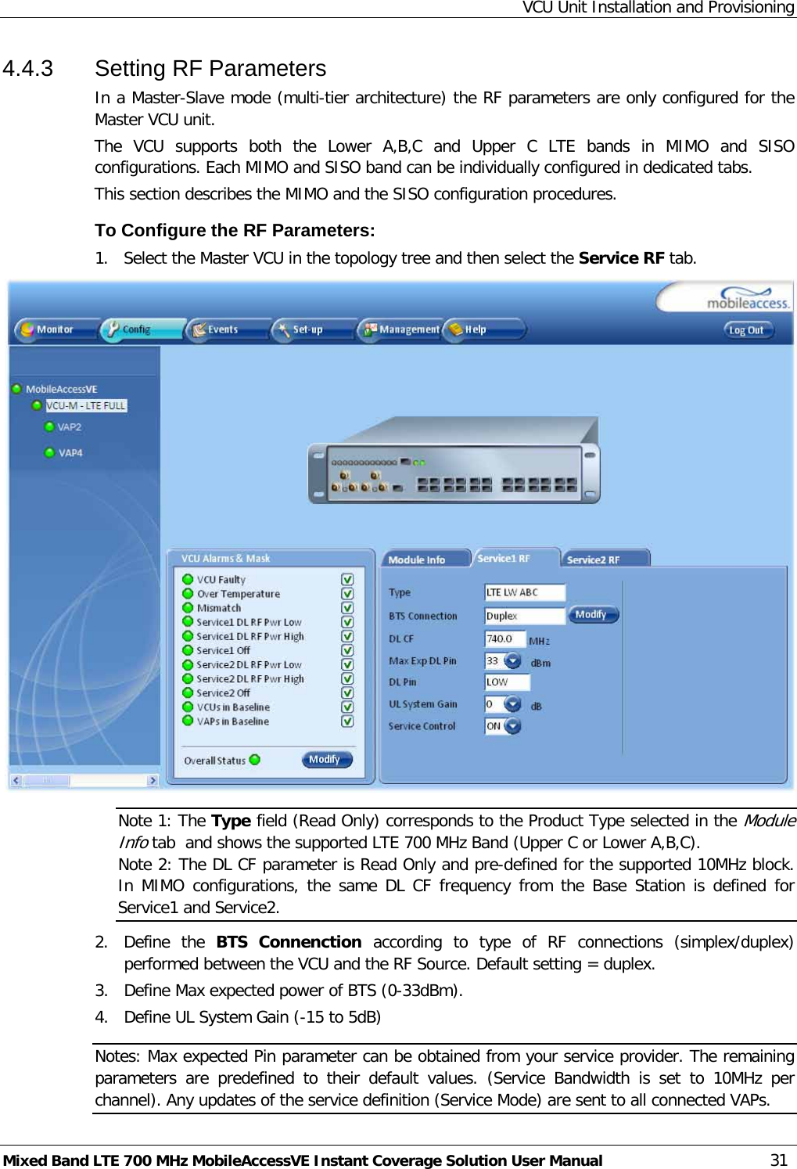Open the Help menu tab
The width and height of the screenshot is (797, 1169).
tap(484, 329)
